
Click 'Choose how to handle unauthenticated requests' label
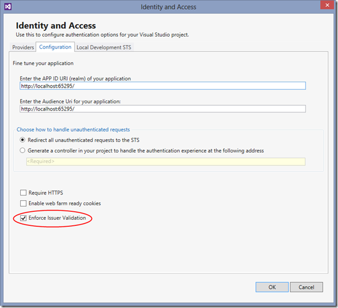point(73,130)
